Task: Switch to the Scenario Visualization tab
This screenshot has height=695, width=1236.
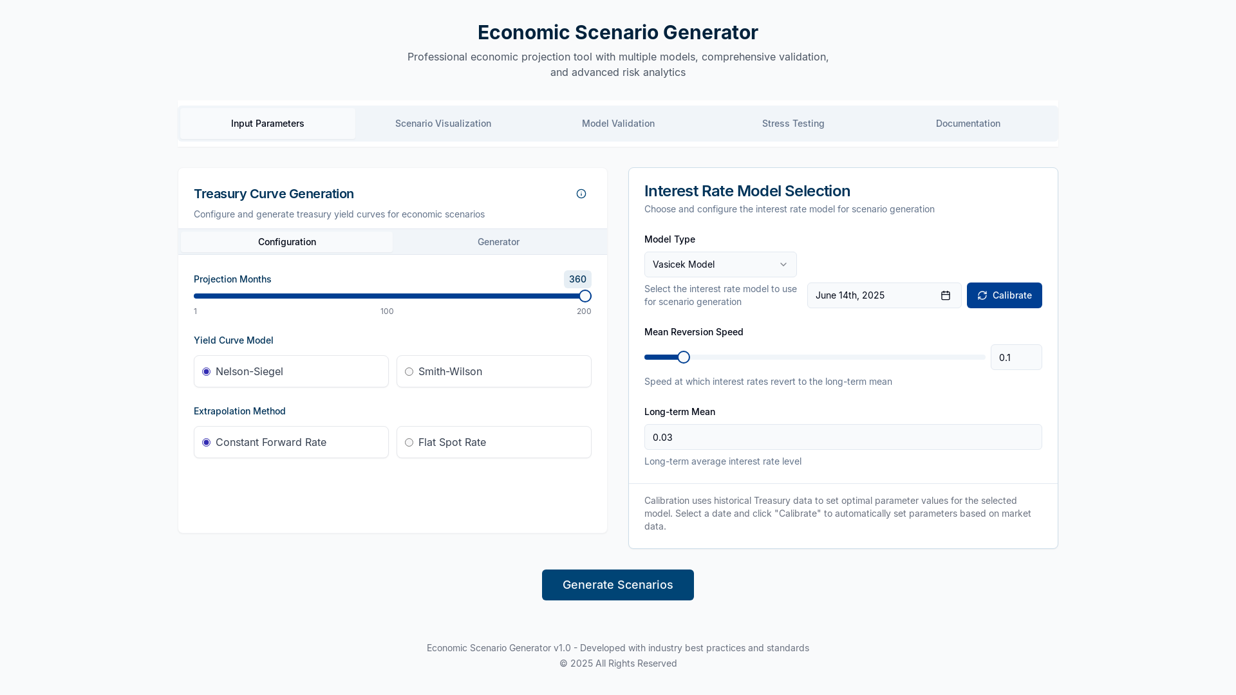Action: point(443,123)
